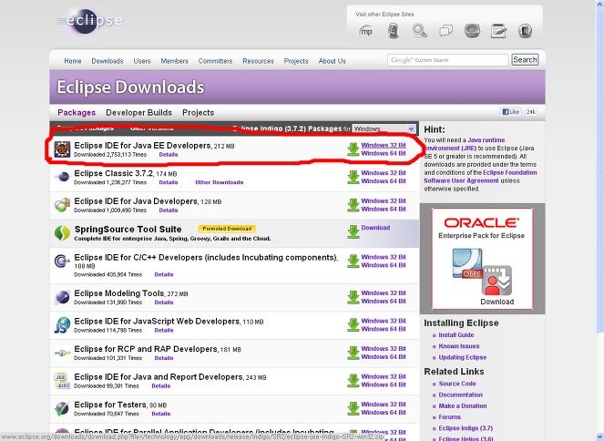The image size is (604, 441).
Task: Click the Oracle Enterprise Pack for Eclipse ad
Action: click(x=482, y=259)
